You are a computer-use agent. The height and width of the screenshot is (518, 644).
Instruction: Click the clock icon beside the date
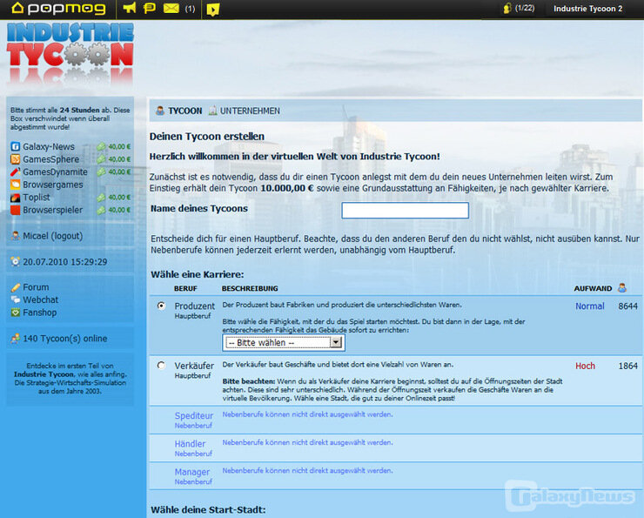[15, 262]
